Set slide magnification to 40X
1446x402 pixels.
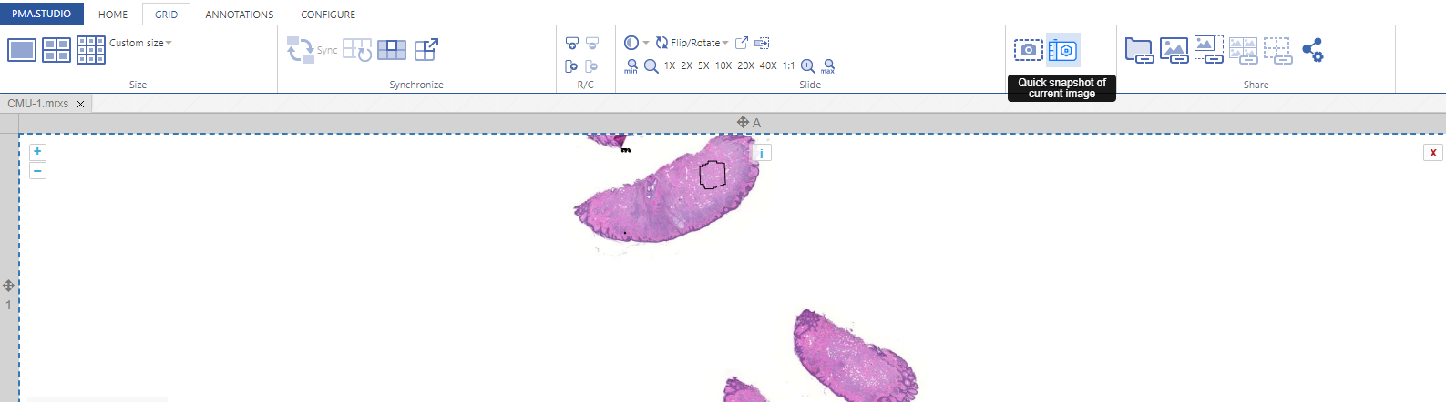(768, 65)
